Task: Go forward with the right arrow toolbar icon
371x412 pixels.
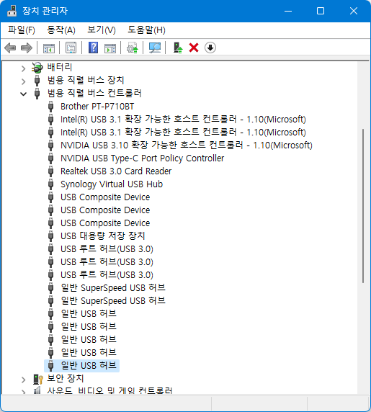Action: click(x=27, y=48)
